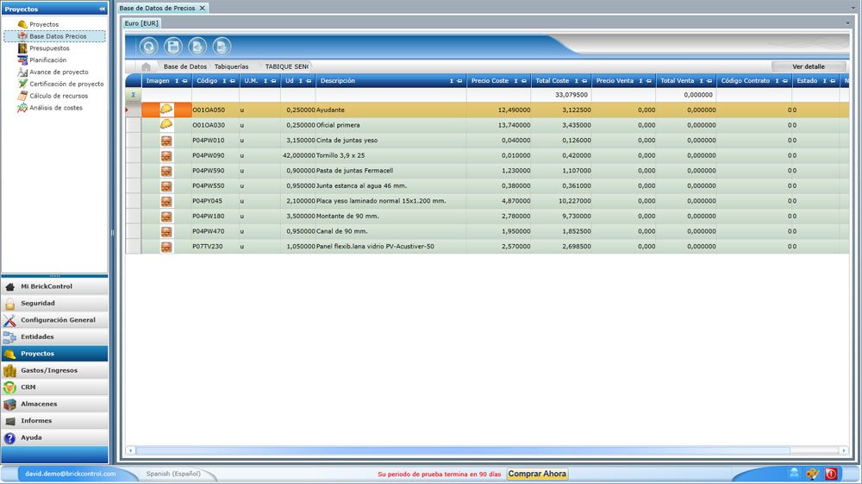Open CRM navigation section
Viewport: 862px width, 484px height.
pos(54,387)
